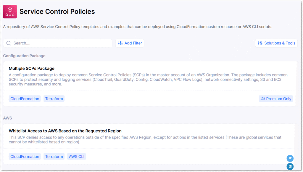Screen dimensions: 303x172
Task: Choose the AWS CLI tag
Action: pos(77,157)
